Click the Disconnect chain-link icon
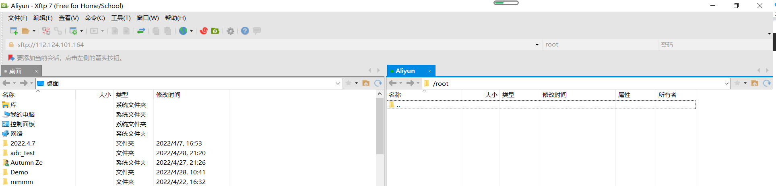 tap(58, 31)
